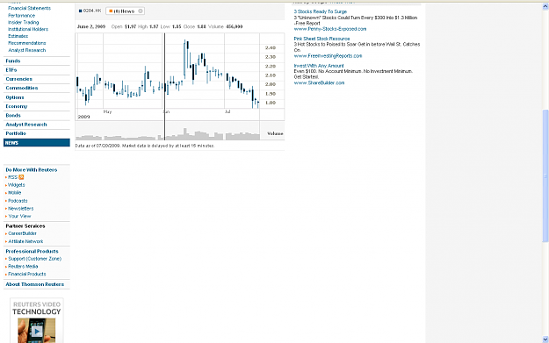Open the Commodities section

coord(22,88)
